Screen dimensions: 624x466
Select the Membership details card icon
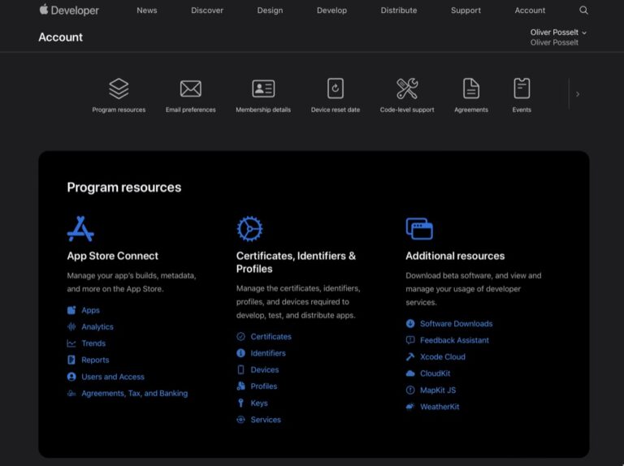click(x=263, y=88)
